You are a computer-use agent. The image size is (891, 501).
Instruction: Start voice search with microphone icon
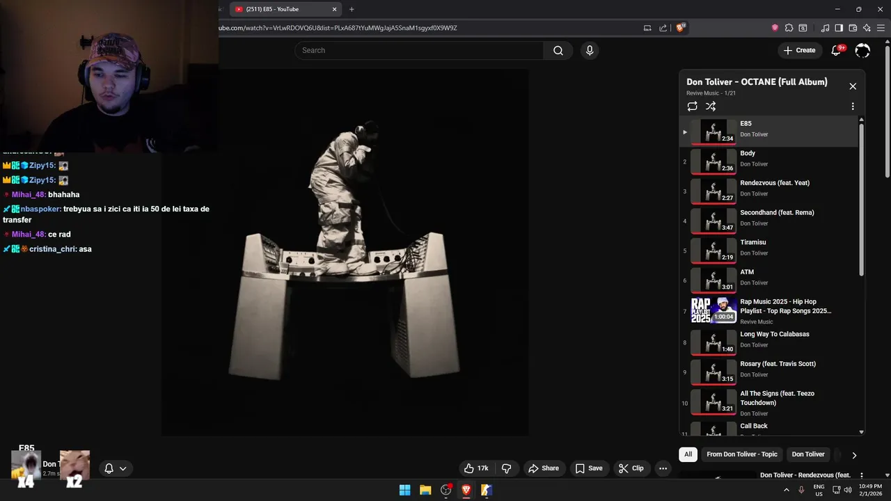(590, 50)
